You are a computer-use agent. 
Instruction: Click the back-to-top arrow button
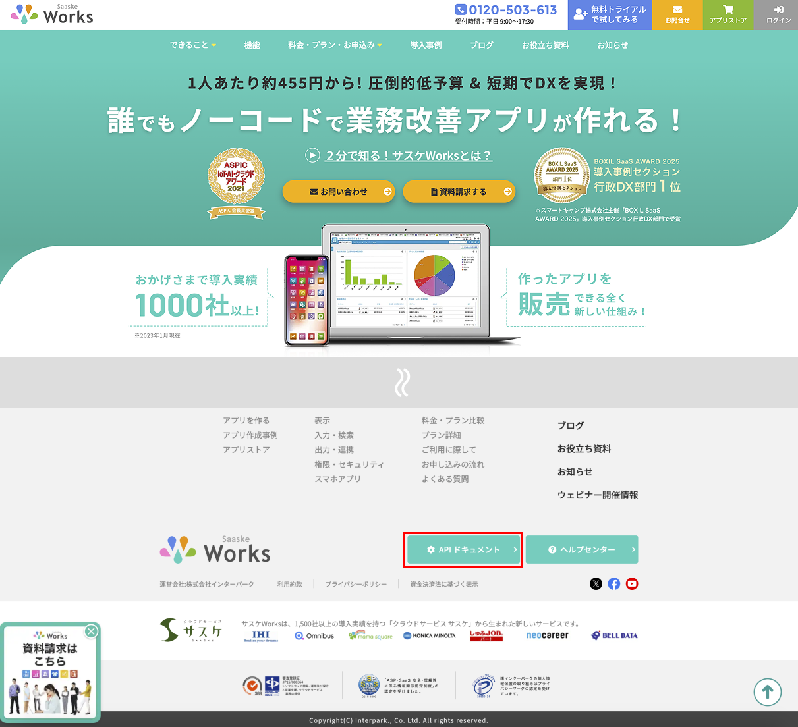768,692
